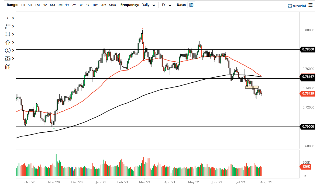The width and height of the screenshot is (317, 186).
Task: Expand the trendline tool submenu chevron
Action: (x=12, y=18)
